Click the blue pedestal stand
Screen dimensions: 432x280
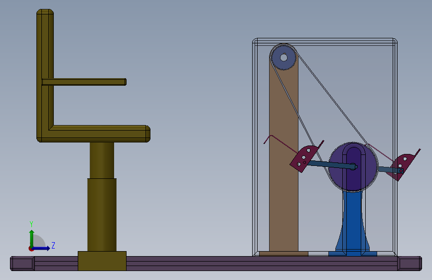[x=353, y=223]
